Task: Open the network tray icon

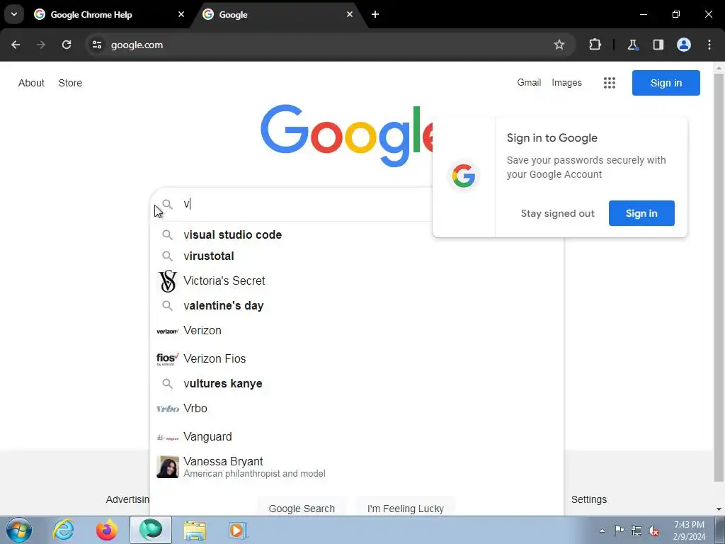Action: pos(636,531)
